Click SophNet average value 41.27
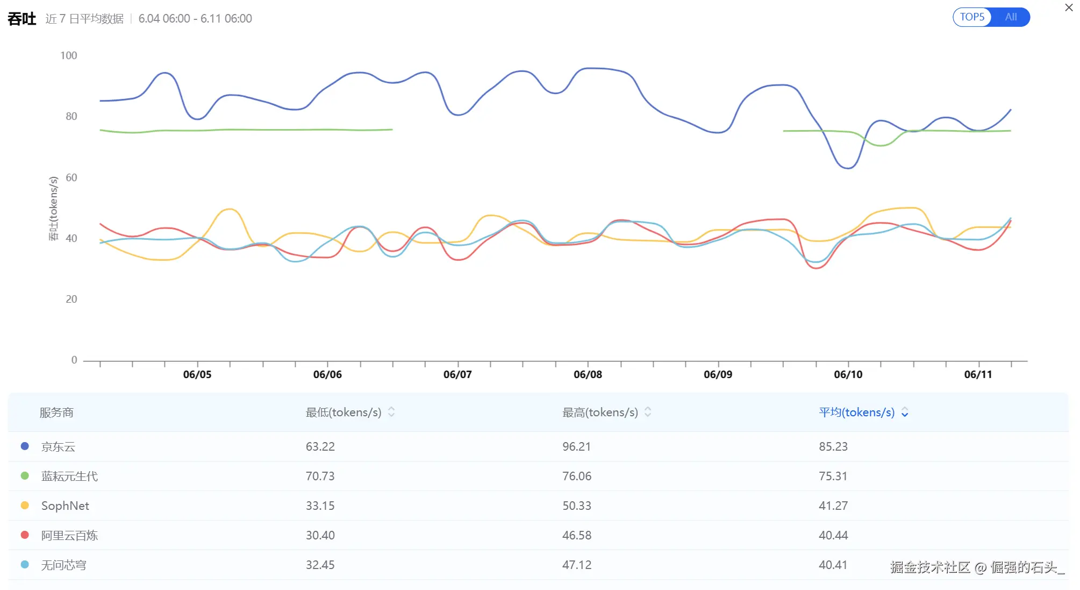Image resolution: width=1080 pixels, height=590 pixels. coord(833,506)
